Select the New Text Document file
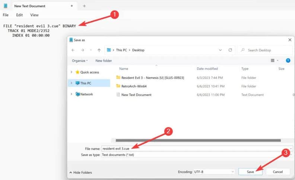The height and width of the screenshot is (180, 295). (x=136, y=95)
